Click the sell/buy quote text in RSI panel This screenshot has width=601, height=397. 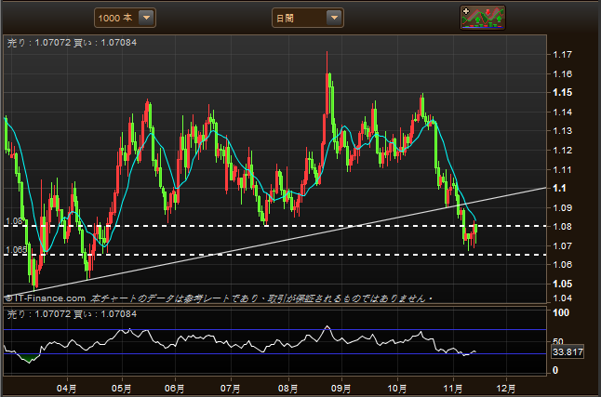click(x=72, y=314)
